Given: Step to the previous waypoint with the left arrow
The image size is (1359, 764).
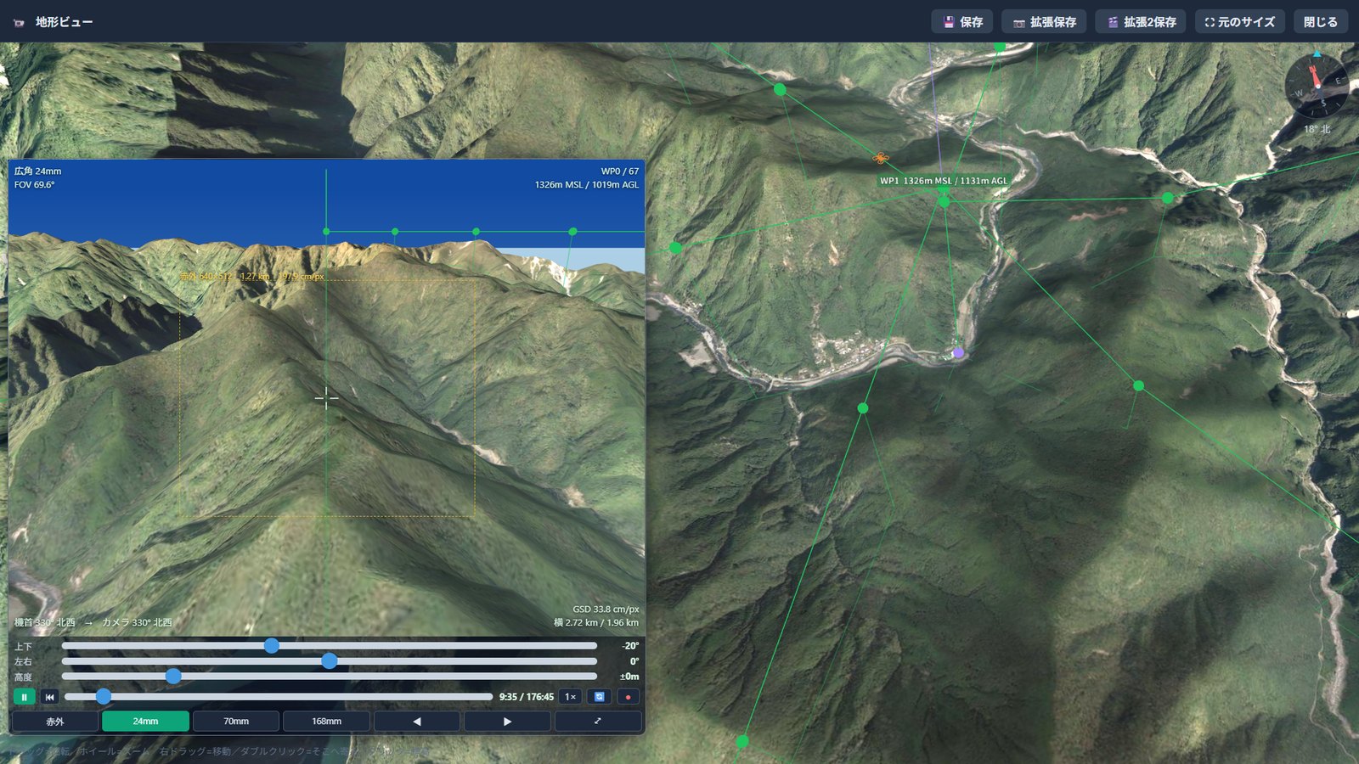Looking at the screenshot, I should [x=417, y=722].
